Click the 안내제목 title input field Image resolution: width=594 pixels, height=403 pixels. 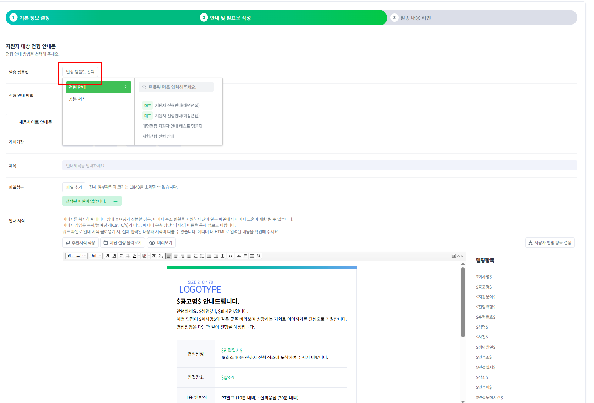tap(319, 166)
